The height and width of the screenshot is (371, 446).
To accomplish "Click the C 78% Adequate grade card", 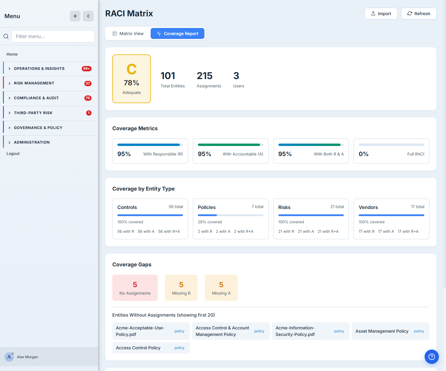I will (x=132, y=79).
